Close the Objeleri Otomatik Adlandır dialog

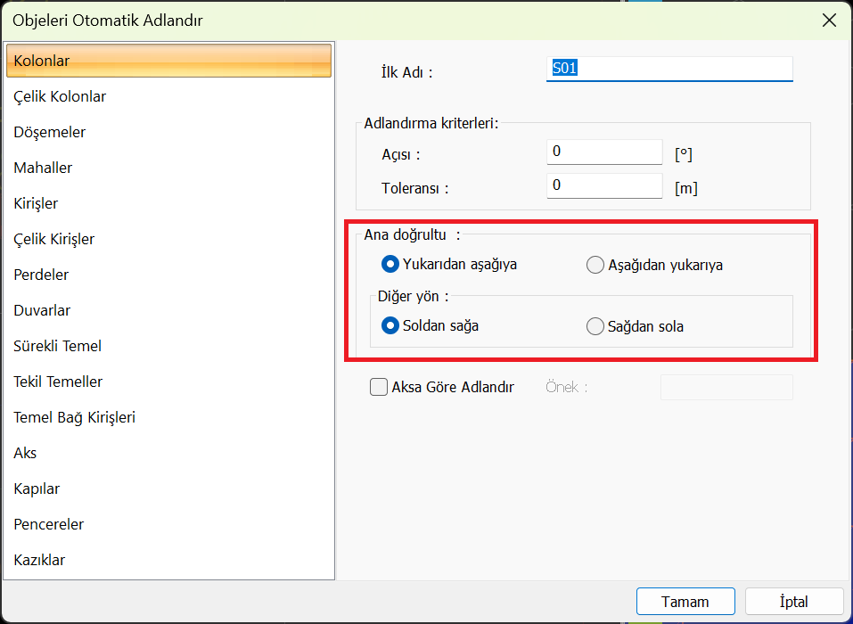(829, 21)
